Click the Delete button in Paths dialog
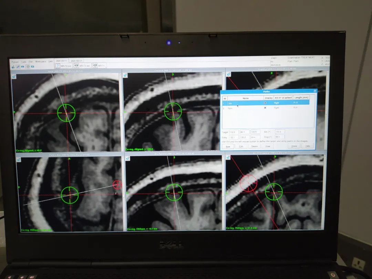The image size is (372, 279). 254,146
